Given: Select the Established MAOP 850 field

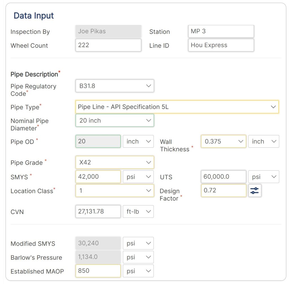Looking at the screenshot, I should coord(98,271).
